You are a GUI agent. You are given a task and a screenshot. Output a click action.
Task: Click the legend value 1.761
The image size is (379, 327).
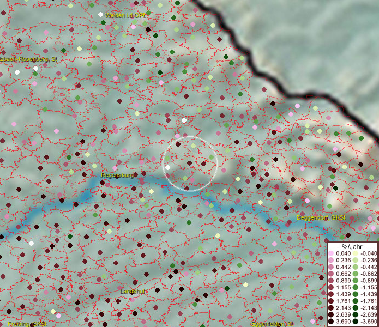[x=344, y=301]
